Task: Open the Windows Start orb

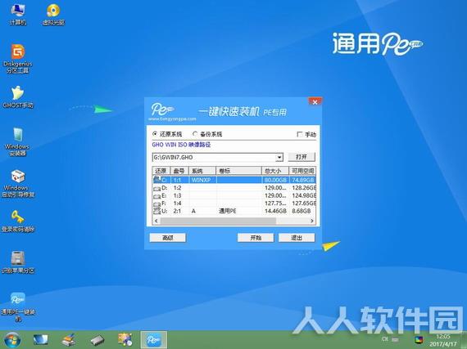Action: point(11,340)
